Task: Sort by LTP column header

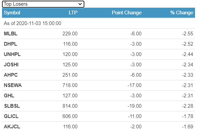Action: click(x=73, y=13)
